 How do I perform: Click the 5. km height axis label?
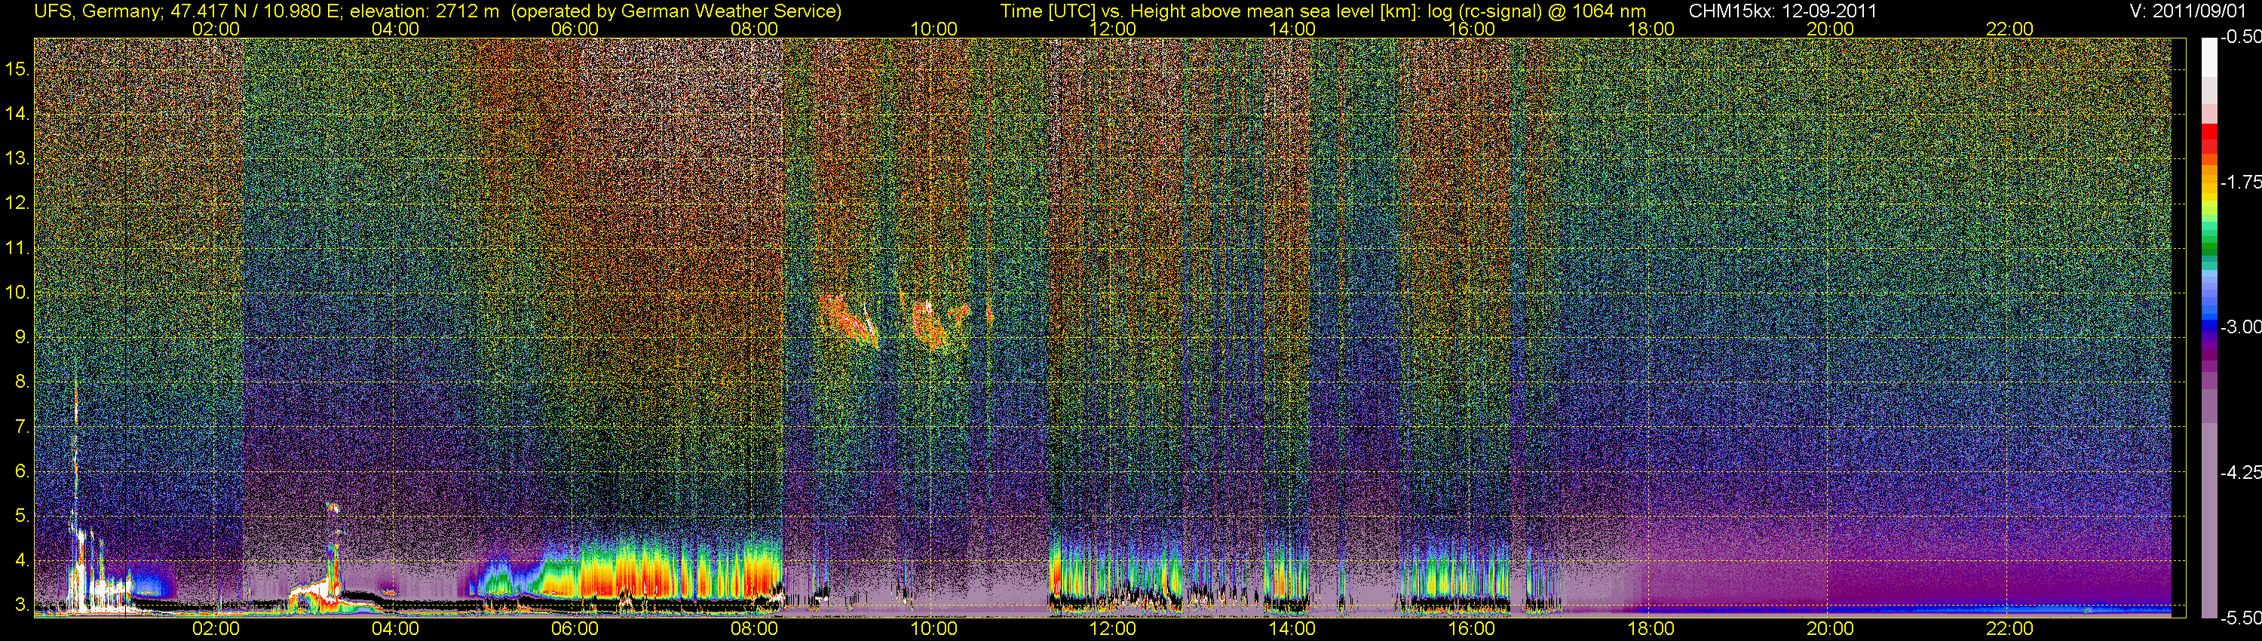pyautogui.click(x=21, y=515)
